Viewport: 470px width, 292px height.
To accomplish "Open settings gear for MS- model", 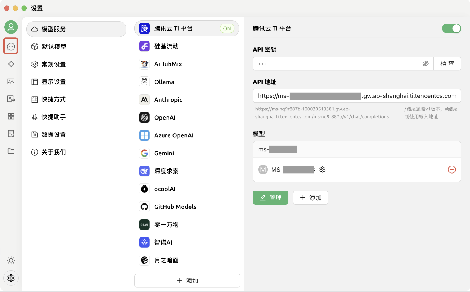I will pyautogui.click(x=322, y=170).
